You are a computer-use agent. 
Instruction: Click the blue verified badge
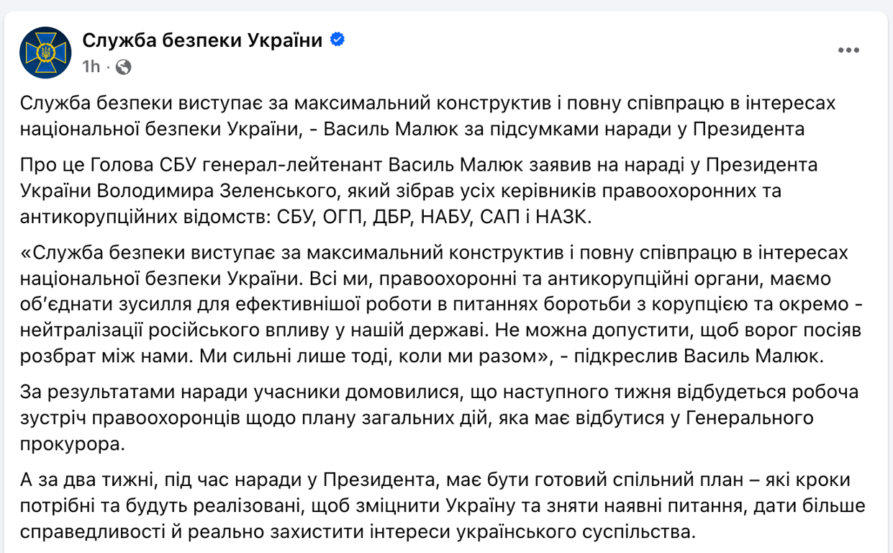[x=337, y=40]
